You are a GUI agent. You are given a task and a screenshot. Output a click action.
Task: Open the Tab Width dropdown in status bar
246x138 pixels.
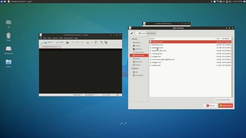coord(91,95)
